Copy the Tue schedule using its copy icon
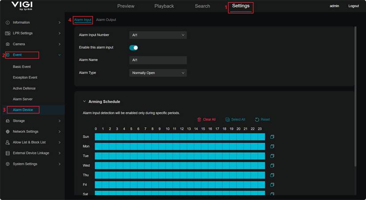Screen dimensions: 366x200 (x=272, y=156)
